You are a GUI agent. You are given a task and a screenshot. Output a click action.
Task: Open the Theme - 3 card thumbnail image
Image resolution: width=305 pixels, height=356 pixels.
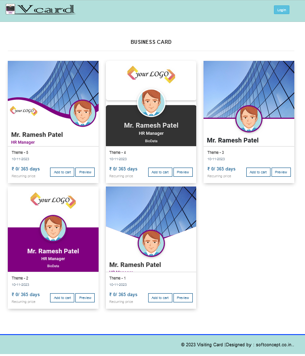(x=249, y=104)
